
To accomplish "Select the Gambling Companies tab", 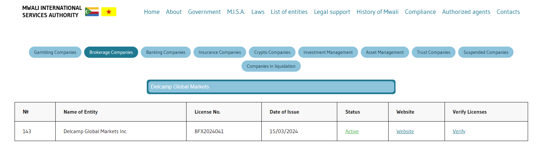I will pos(55,52).
